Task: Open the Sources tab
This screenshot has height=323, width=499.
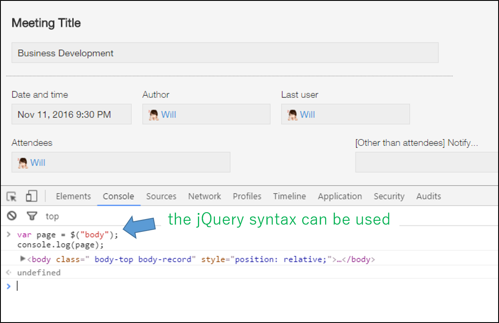Action: pos(161,196)
